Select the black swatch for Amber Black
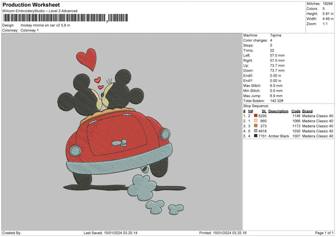This screenshot has width=336, height=237. 256,136
